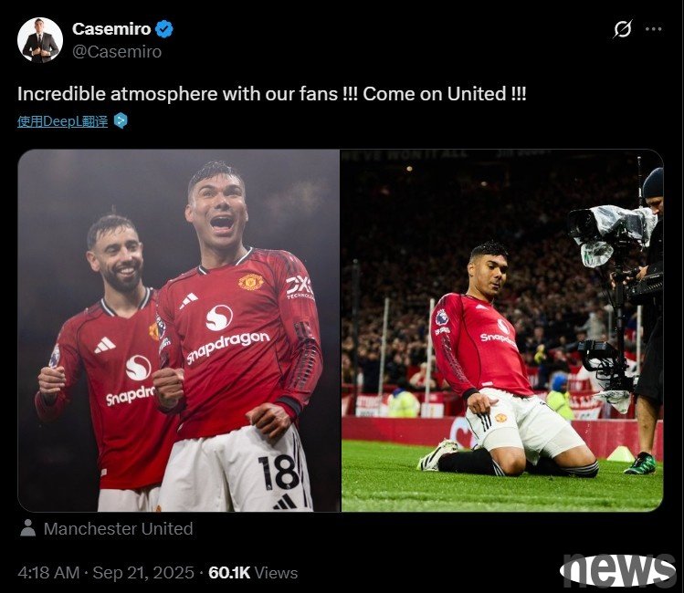
Task: Click the blue verified badge
Action: point(165,29)
